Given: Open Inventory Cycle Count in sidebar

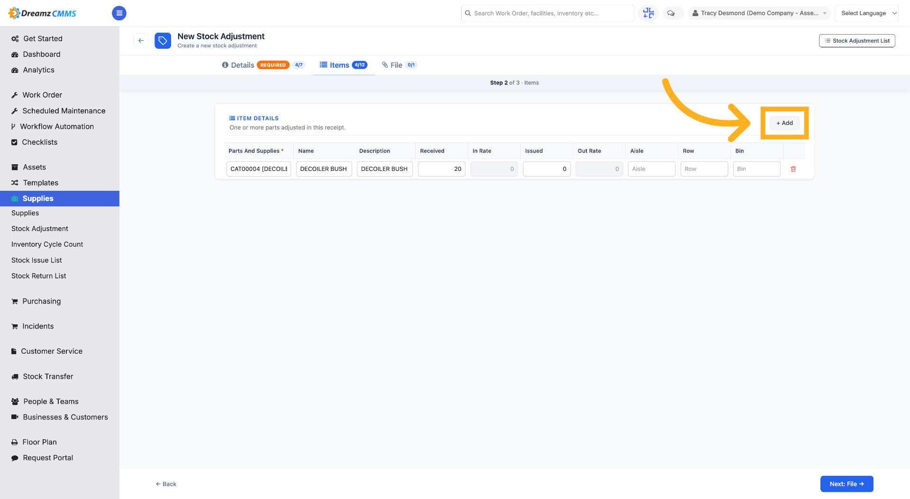Looking at the screenshot, I should click(x=47, y=244).
